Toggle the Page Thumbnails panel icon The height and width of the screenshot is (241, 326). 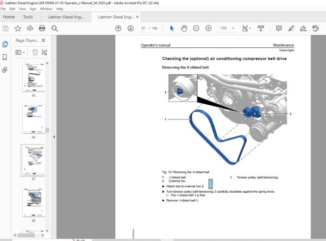pos(5,44)
